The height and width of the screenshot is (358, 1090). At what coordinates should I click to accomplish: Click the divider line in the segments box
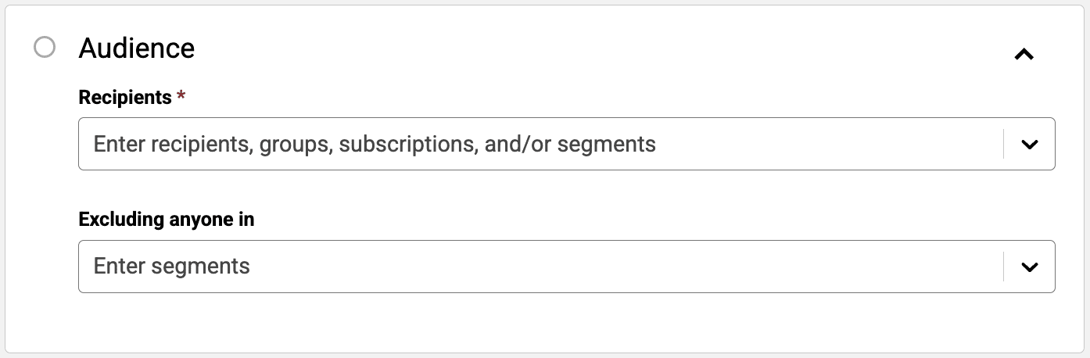coord(1003,267)
